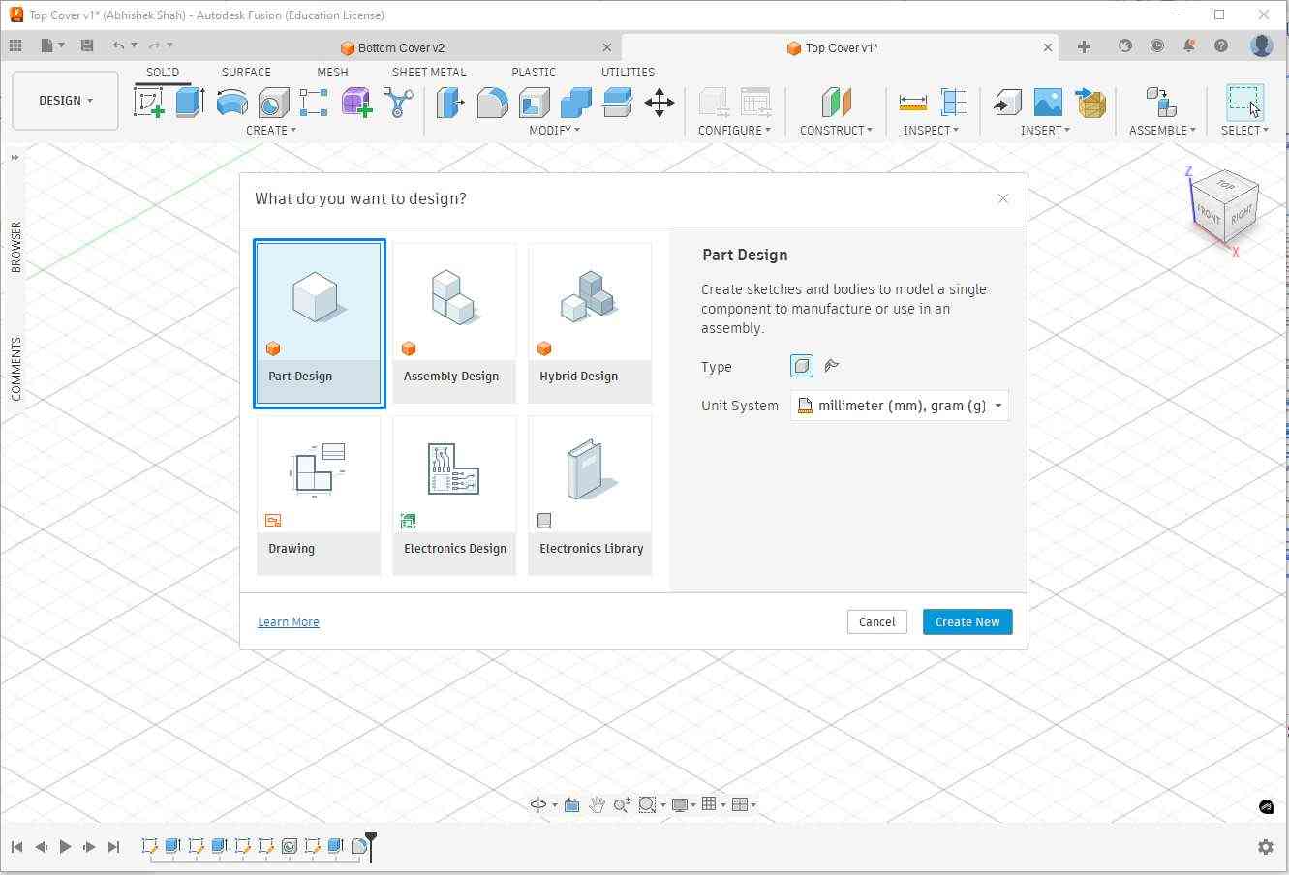Pick the Hole tool in the Create toolbar
Screen dimensions: 1289x875
click(273, 102)
